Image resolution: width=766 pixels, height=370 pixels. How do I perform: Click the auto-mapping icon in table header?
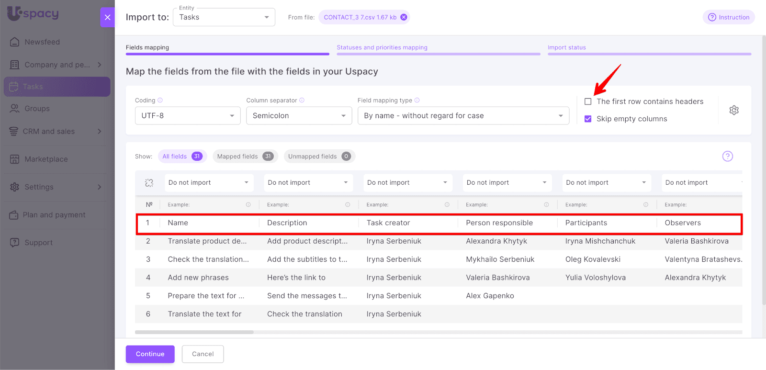pyautogui.click(x=149, y=183)
